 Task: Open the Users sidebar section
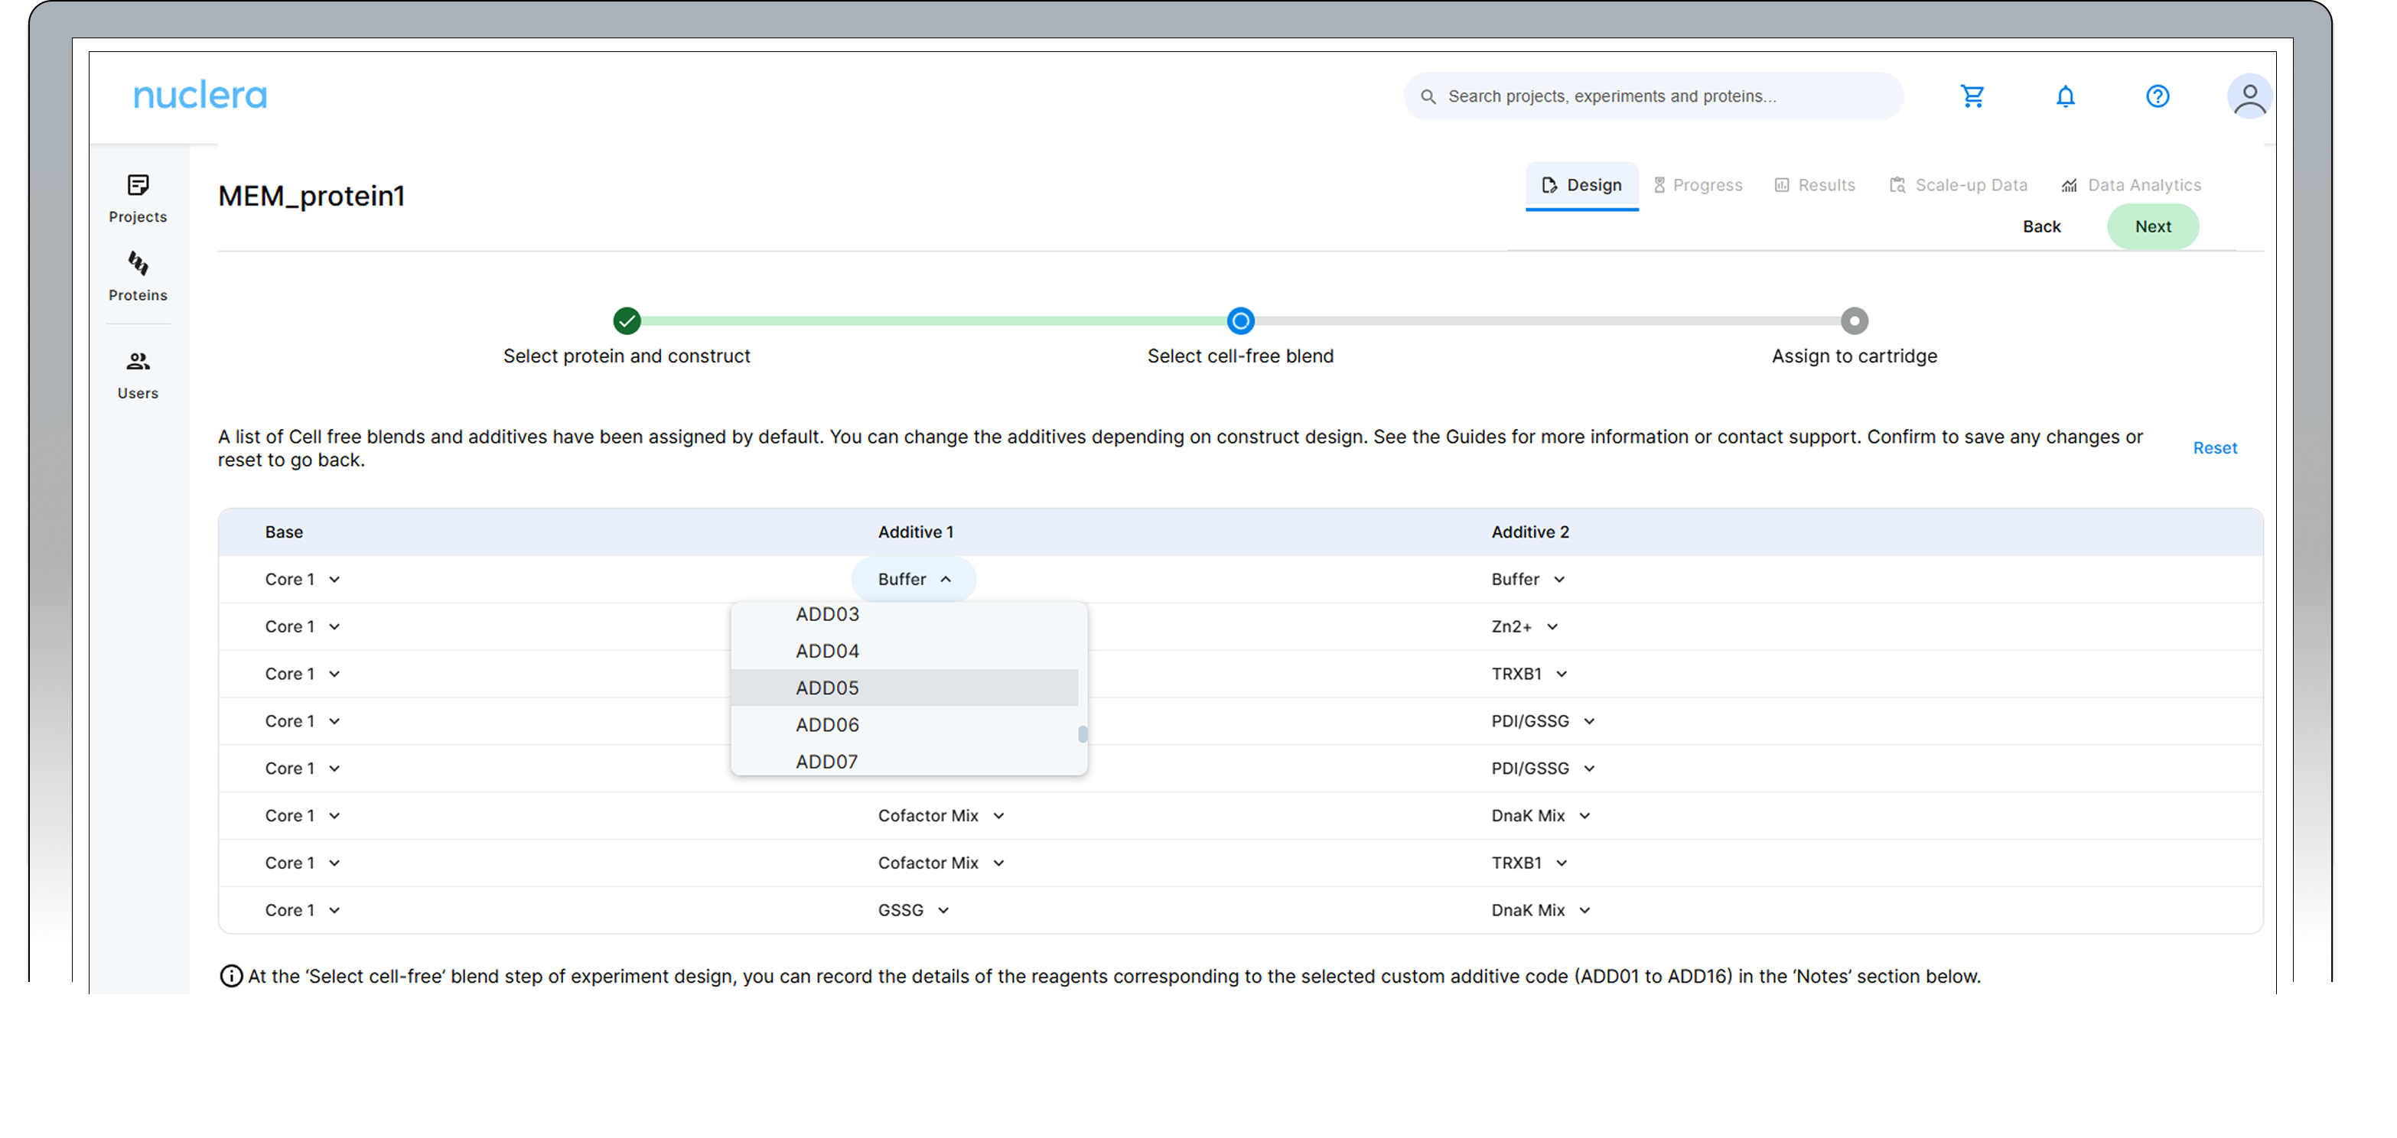(138, 374)
